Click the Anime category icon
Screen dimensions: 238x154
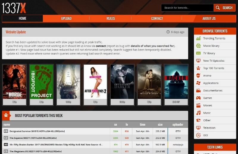[198, 76]
